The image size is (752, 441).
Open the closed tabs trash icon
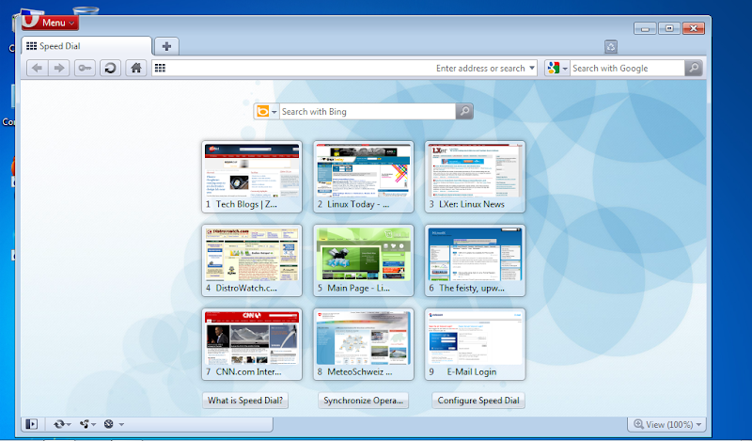pos(610,47)
